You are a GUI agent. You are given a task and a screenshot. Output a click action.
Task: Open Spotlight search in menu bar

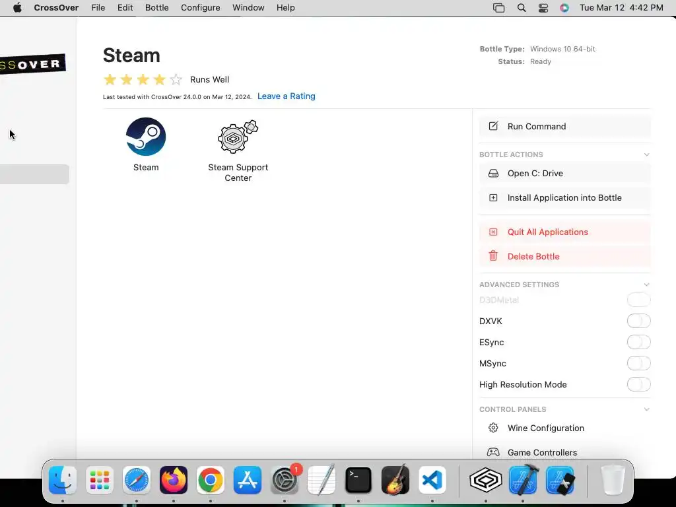point(522,8)
